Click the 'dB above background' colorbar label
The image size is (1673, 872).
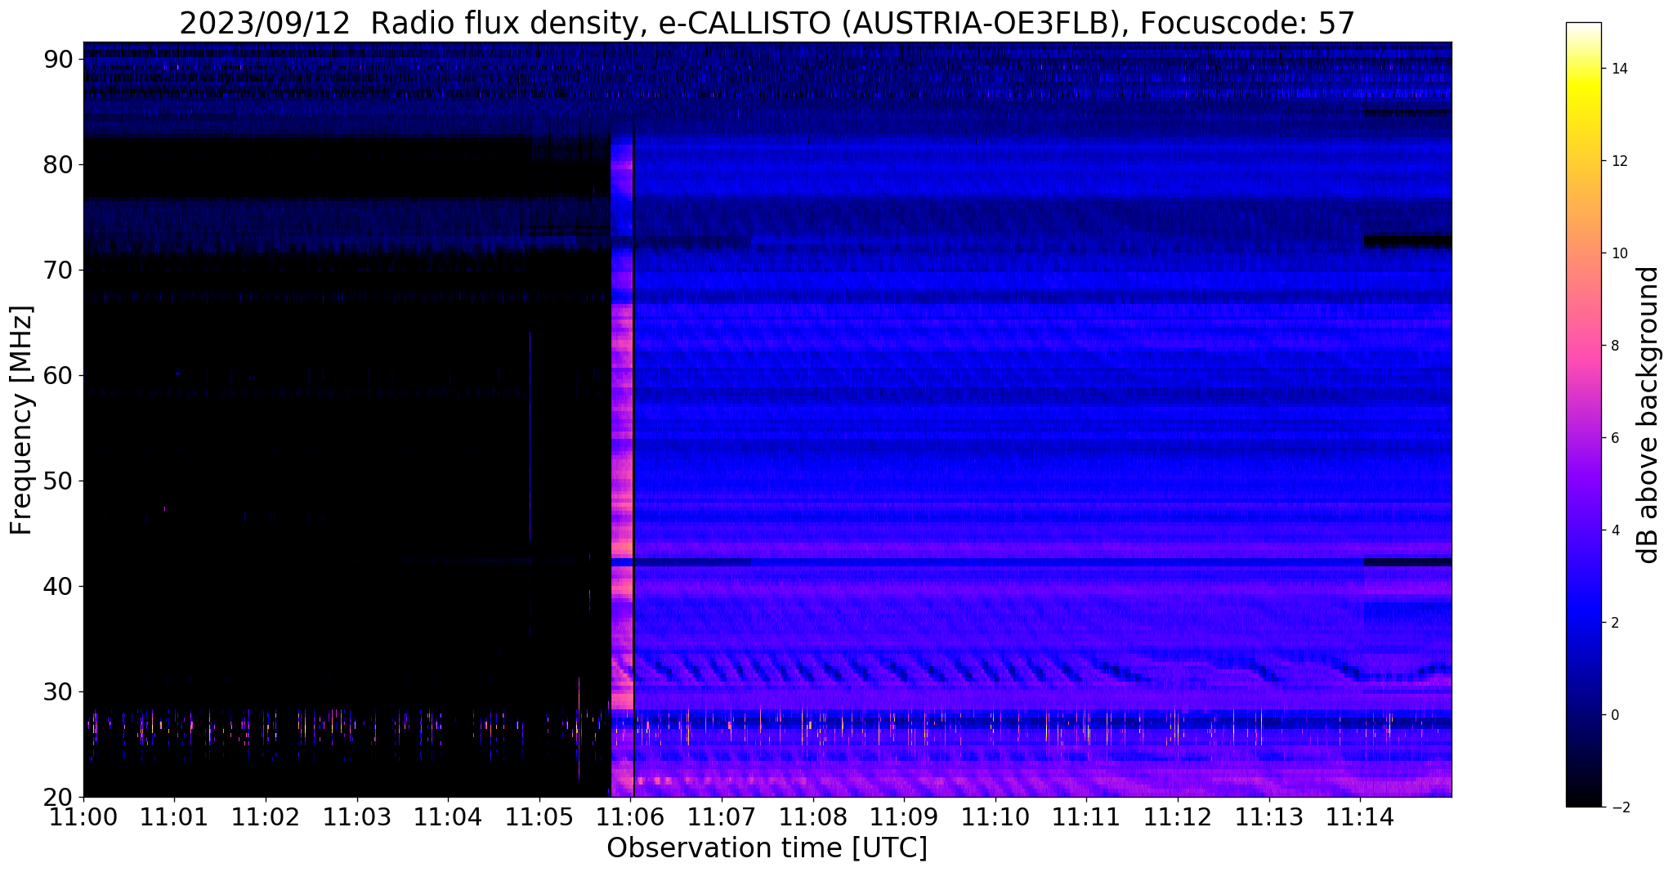pos(1648,415)
